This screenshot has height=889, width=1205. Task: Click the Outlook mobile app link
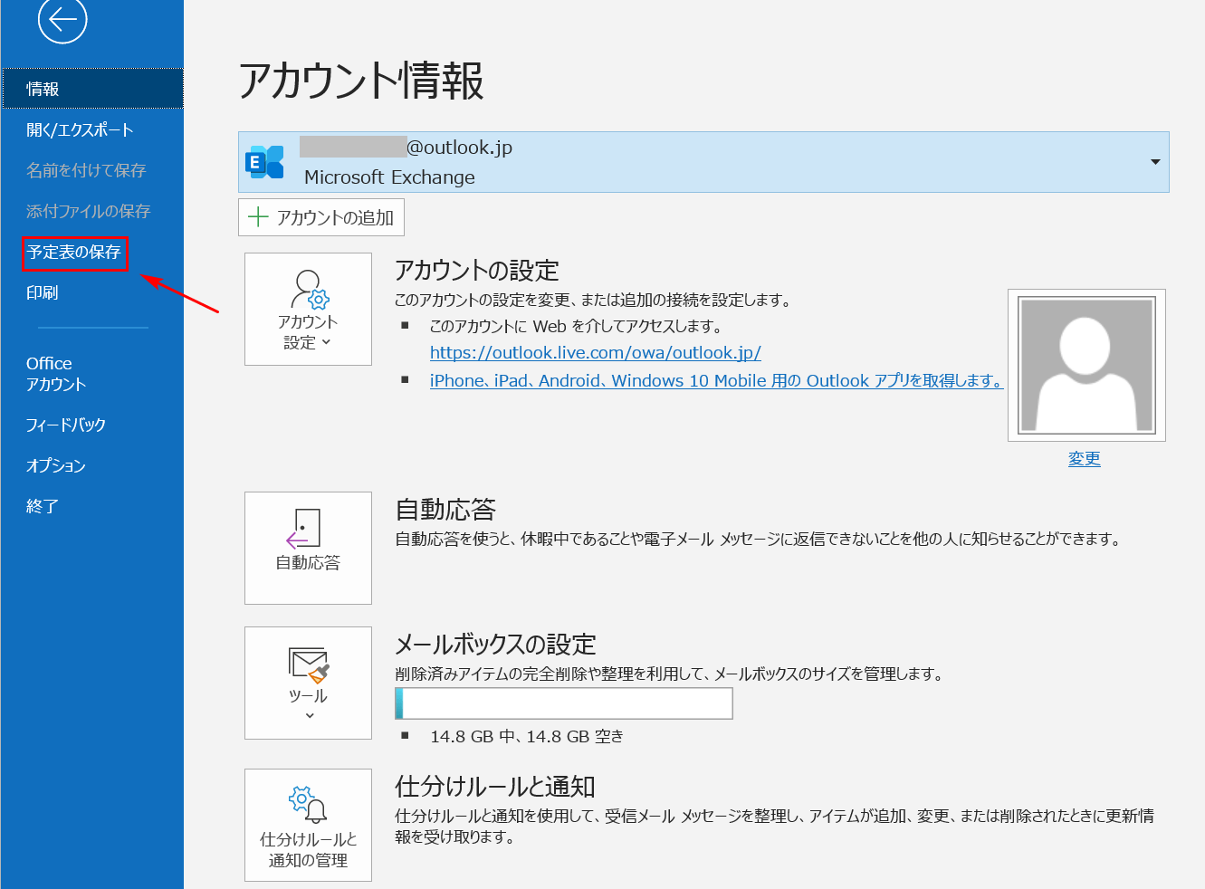coord(716,380)
